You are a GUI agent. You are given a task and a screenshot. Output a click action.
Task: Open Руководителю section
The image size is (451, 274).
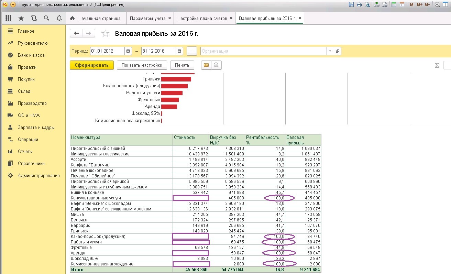(33, 43)
